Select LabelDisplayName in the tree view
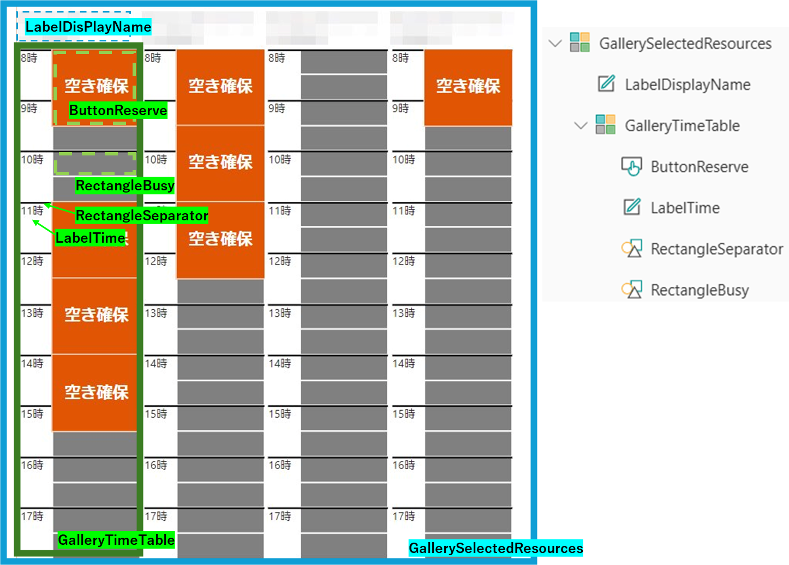Image resolution: width=789 pixels, height=565 pixels. coord(688,85)
